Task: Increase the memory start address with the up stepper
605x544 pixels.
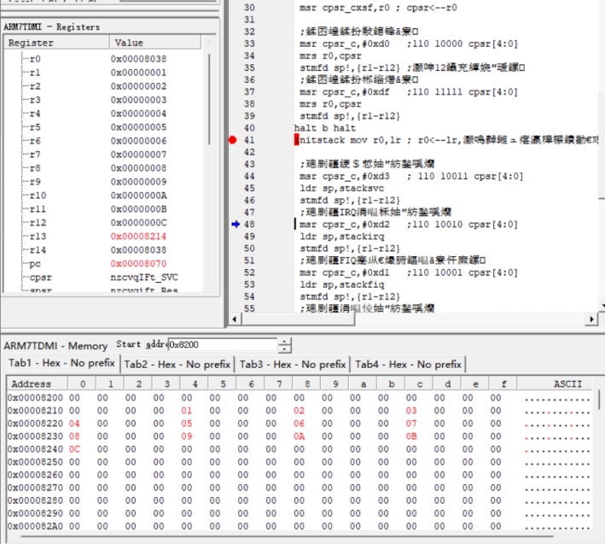Action: 284,342
